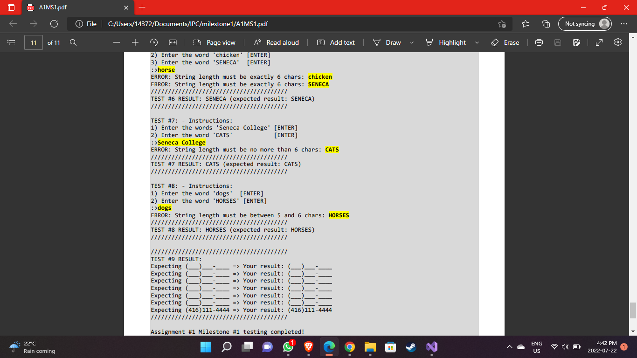Screen dimensions: 637x358
Task: Open the PDF viewer settings gear
Action: pyautogui.click(x=617, y=42)
